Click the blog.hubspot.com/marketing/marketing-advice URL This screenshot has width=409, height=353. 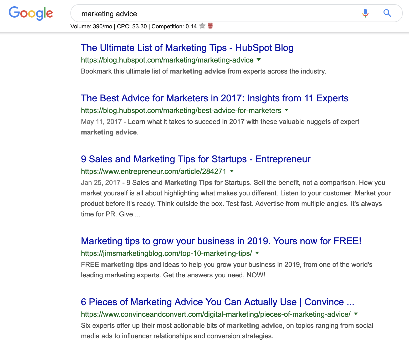coord(167,60)
